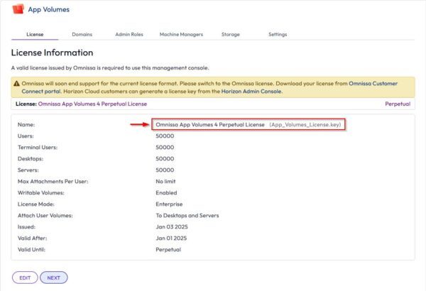Screen dimensions: 426x291
Task: Click the App Volumes red logo icon
Action: tap(18, 9)
